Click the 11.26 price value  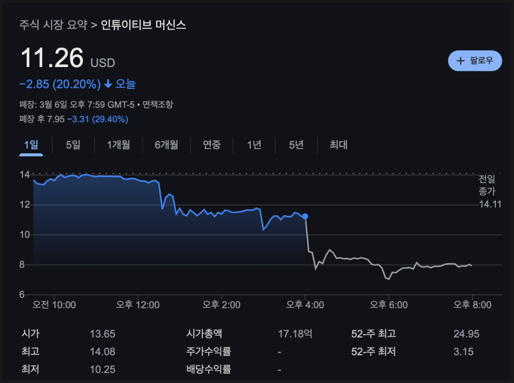52,57
